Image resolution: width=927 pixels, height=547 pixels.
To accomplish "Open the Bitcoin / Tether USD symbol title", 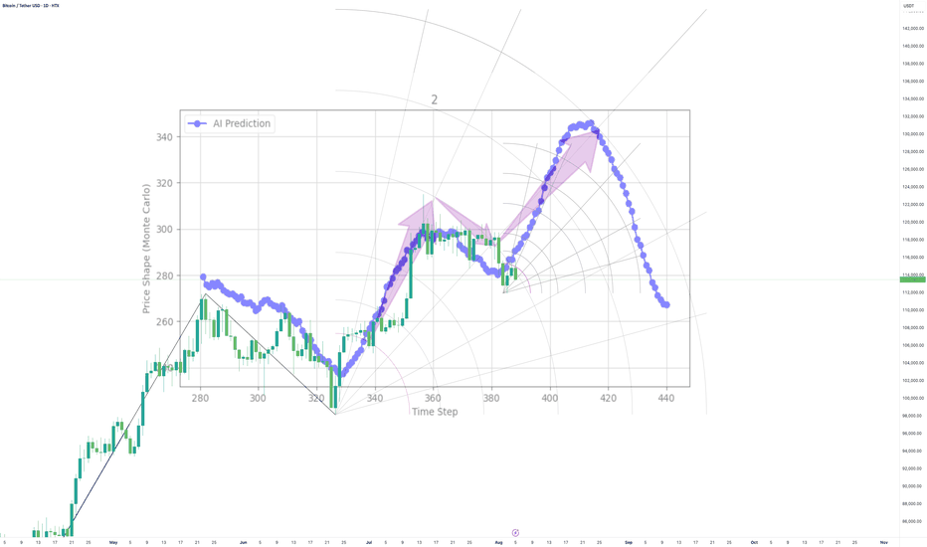I will 31,5.
